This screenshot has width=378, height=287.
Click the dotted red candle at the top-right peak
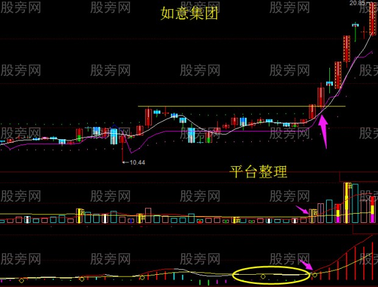pyautogui.click(x=373, y=18)
